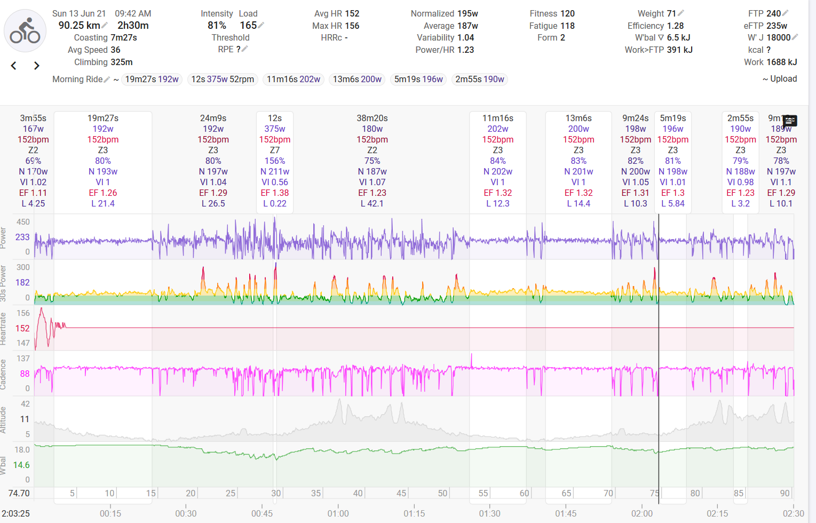The image size is (816, 523).
Task: Edit the 90.25 km distance pencil
Action: pos(105,26)
